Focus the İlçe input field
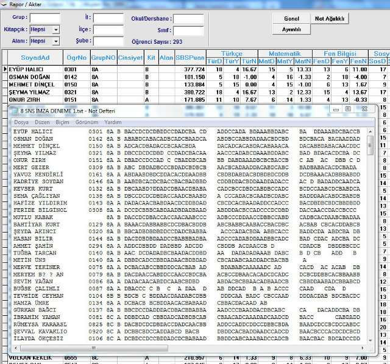 pyautogui.click(x=108, y=30)
